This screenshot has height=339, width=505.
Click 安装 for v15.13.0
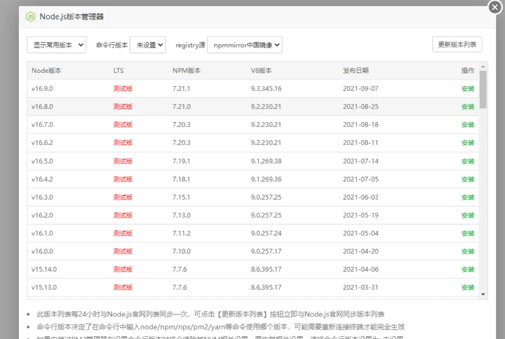pos(468,287)
